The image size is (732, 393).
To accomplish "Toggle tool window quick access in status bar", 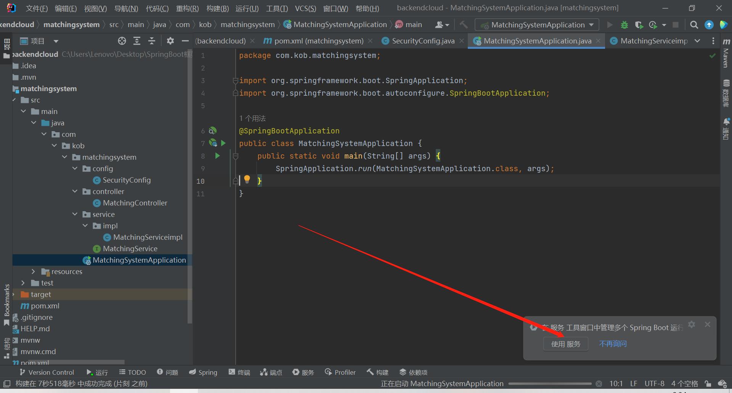I will pyautogui.click(x=7, y=383).
